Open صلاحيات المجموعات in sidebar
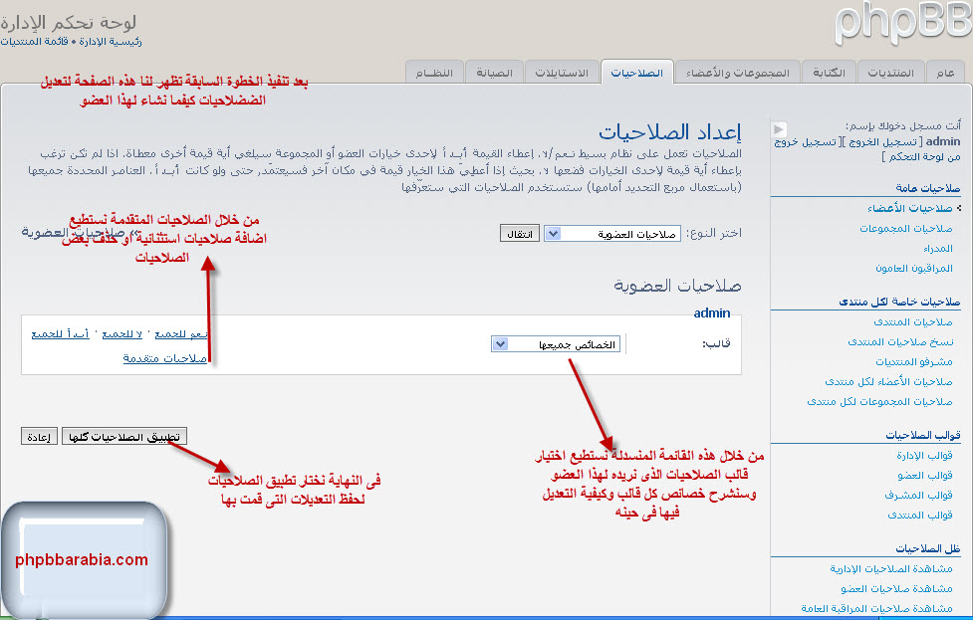Viewport: 973px width, 620px height. coord(906,228)
